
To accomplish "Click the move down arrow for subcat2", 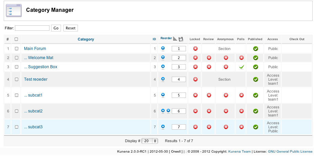I will pos(168,111).
